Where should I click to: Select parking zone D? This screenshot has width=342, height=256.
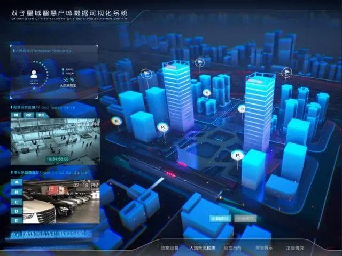(x=17, y=211)
